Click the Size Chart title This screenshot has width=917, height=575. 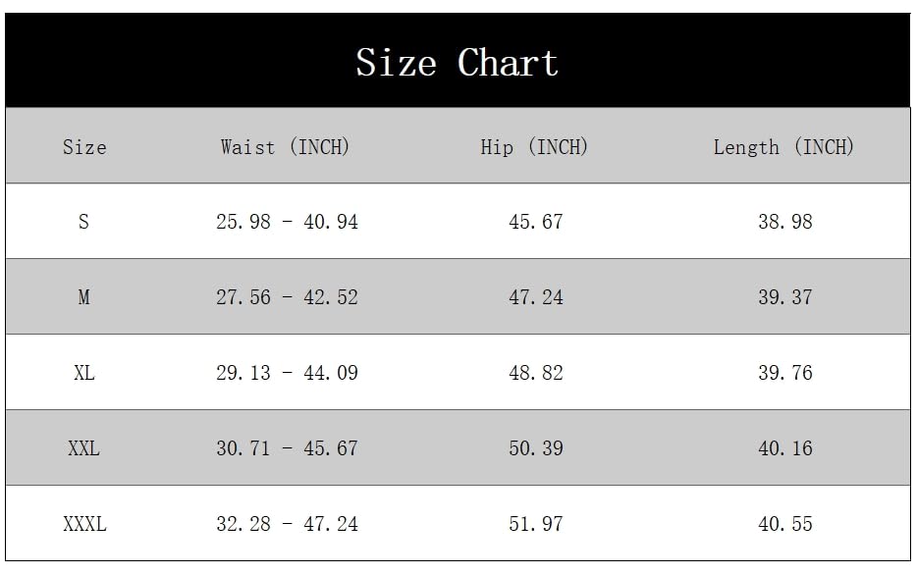coord(457,63)
